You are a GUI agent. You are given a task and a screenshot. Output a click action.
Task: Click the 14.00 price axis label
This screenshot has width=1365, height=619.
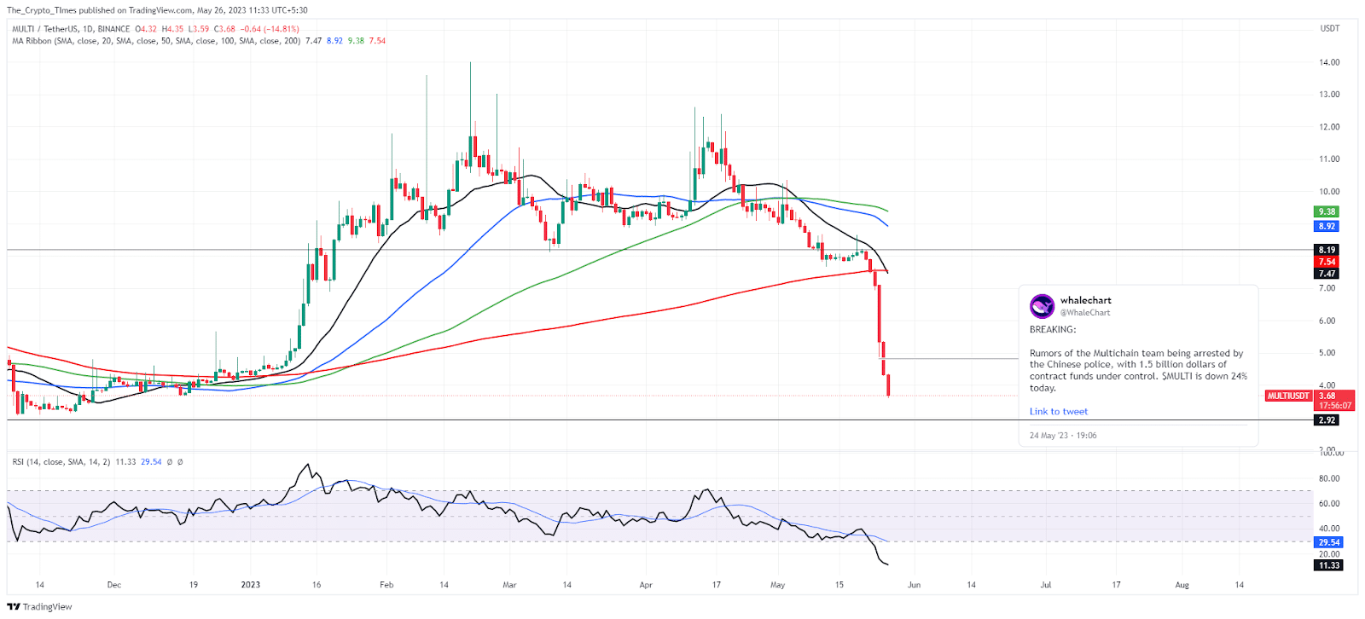coord(1329,62)
